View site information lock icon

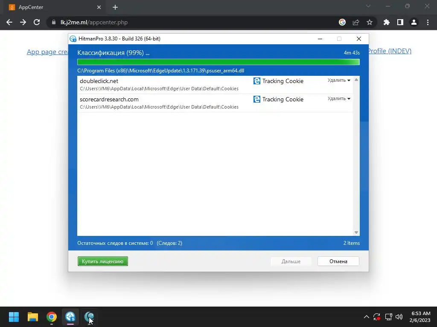click(54, 22)
